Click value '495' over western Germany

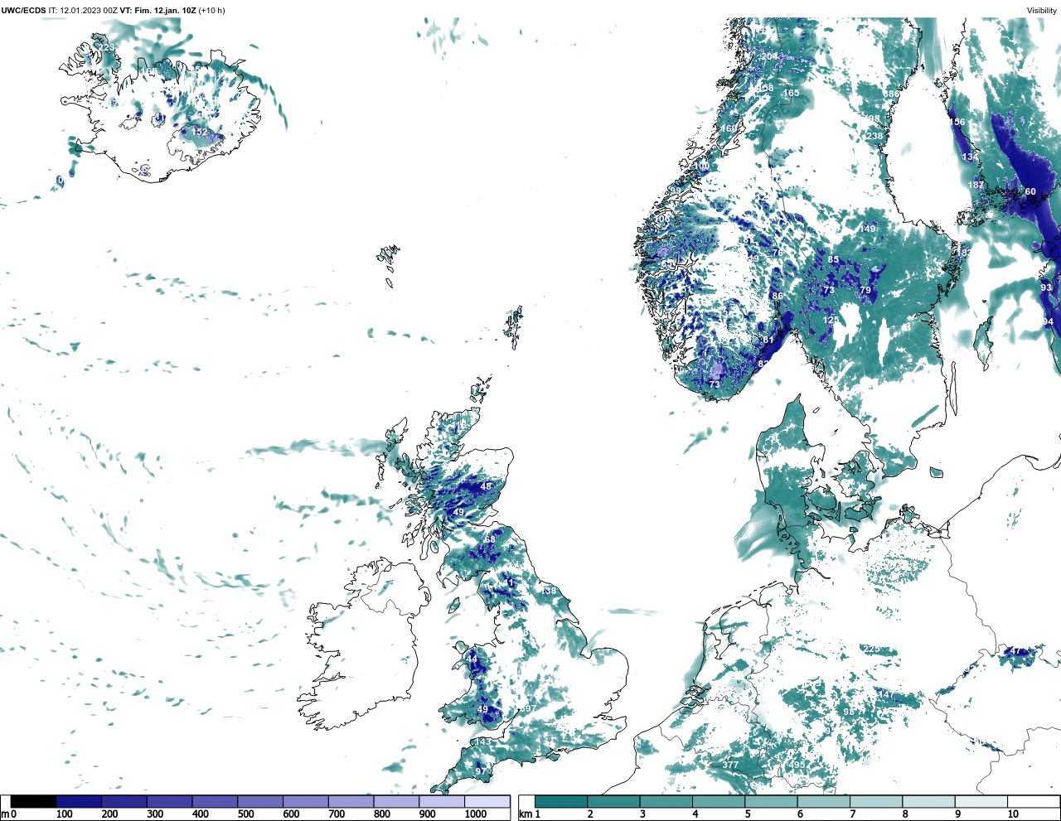point(797,765)
